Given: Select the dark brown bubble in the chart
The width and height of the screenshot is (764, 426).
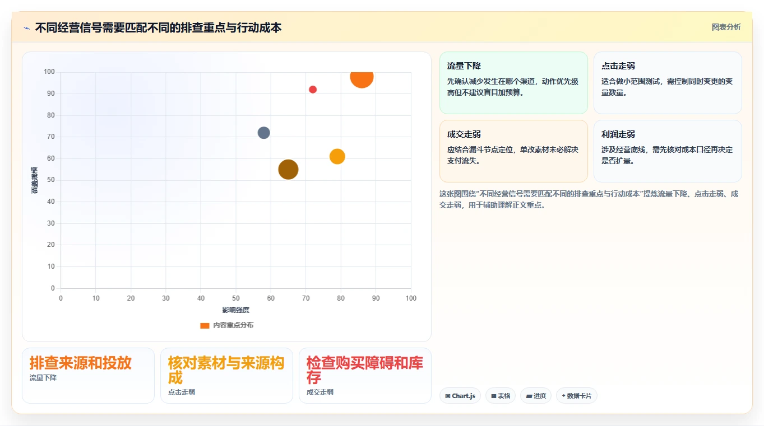Looking at the screenshot, I should (288, 170).
